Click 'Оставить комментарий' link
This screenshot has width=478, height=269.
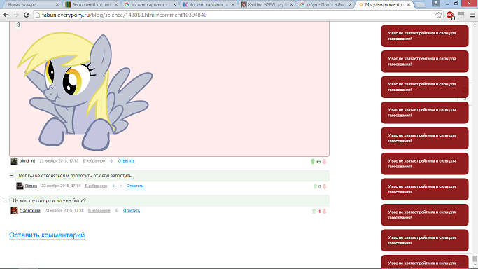pos(47,235)
